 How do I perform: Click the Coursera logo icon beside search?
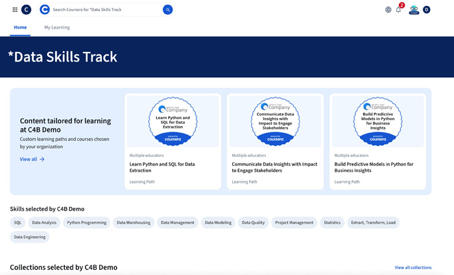44,10
